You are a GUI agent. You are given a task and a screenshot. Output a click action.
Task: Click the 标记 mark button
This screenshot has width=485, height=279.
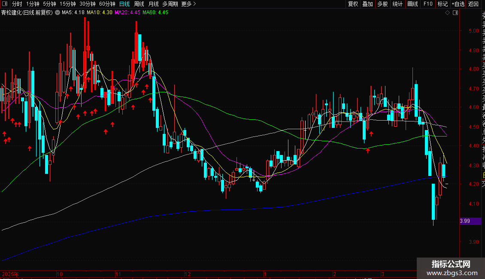pos(443,4)
